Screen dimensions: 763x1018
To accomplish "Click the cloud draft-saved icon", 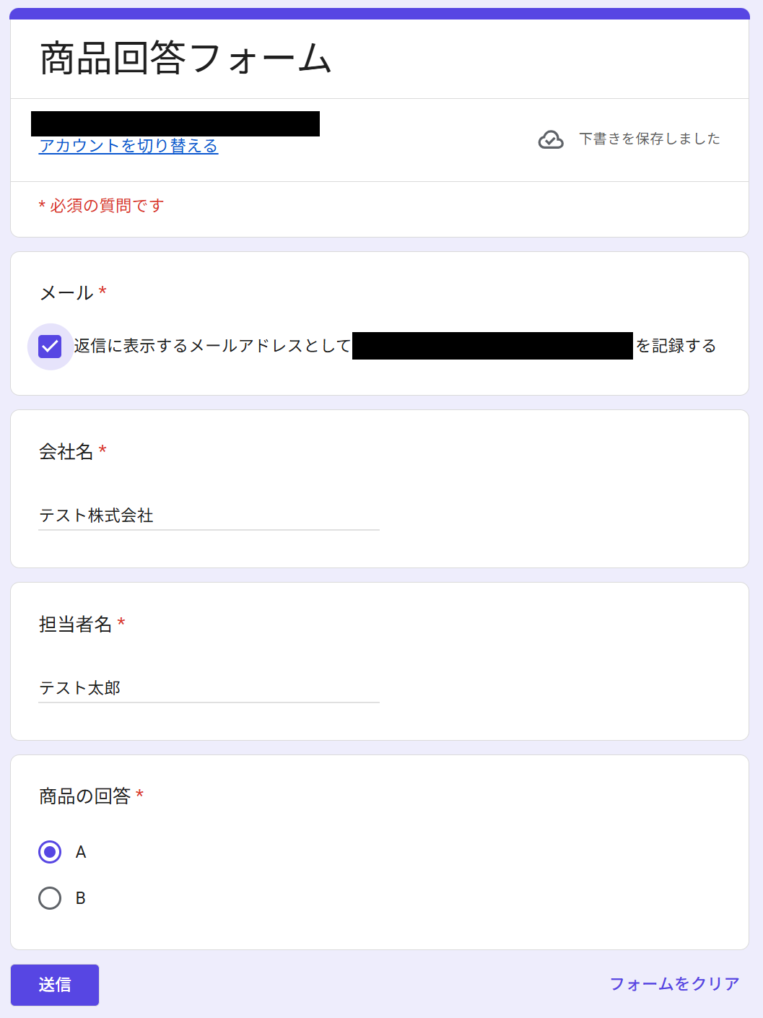I will point(551,139).
